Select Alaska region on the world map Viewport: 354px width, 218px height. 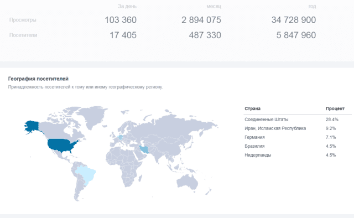[32, 127]
